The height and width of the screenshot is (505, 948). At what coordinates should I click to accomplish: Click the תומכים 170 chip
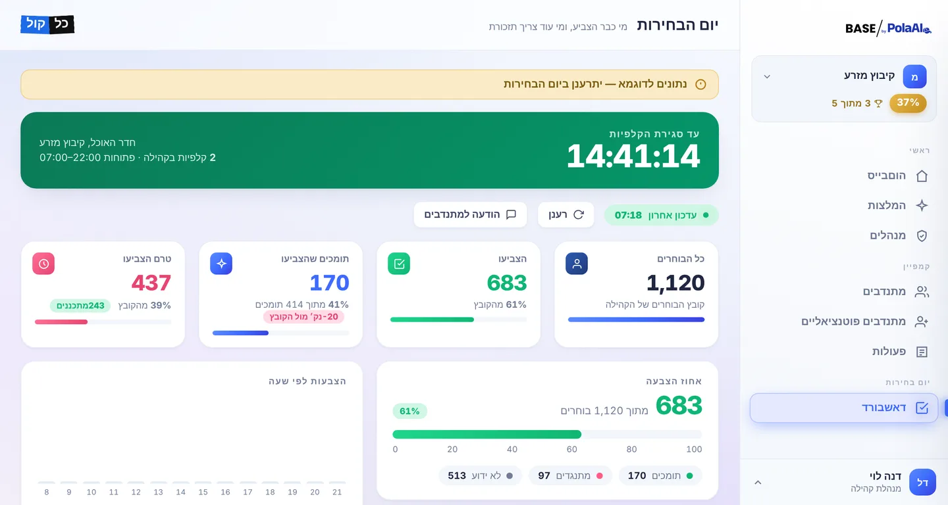(x=660, y=475)
